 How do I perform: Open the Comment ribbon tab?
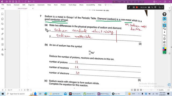pyautogui.click(x=41, y=5)
